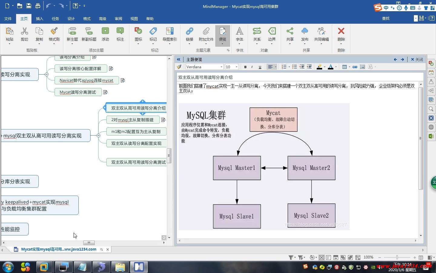Click the zoom out minus button

click(380, 258)
